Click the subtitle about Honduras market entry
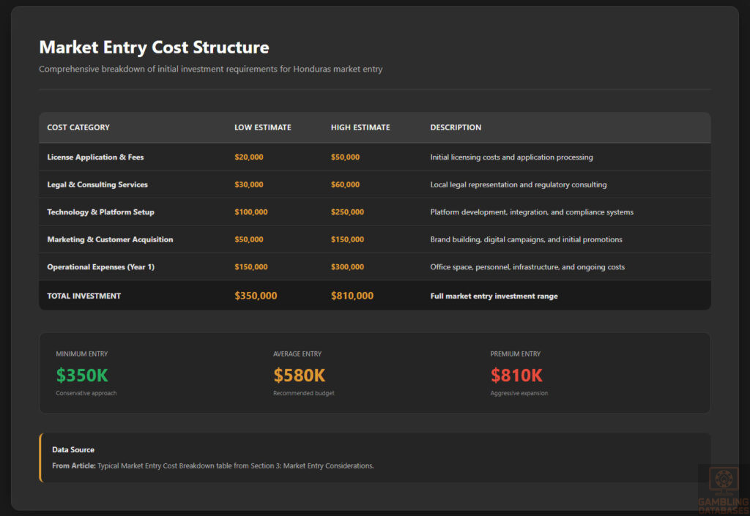The width and height of the screenshot is (750, 516). (210, 69)
